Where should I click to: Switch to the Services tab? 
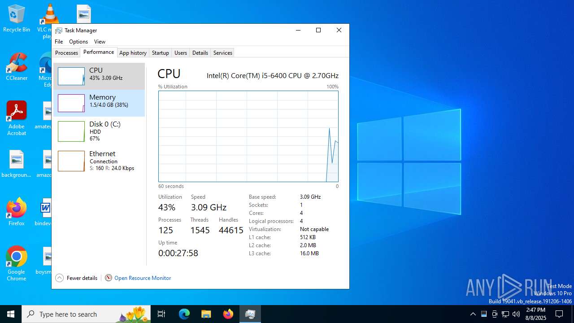[222, 52]
